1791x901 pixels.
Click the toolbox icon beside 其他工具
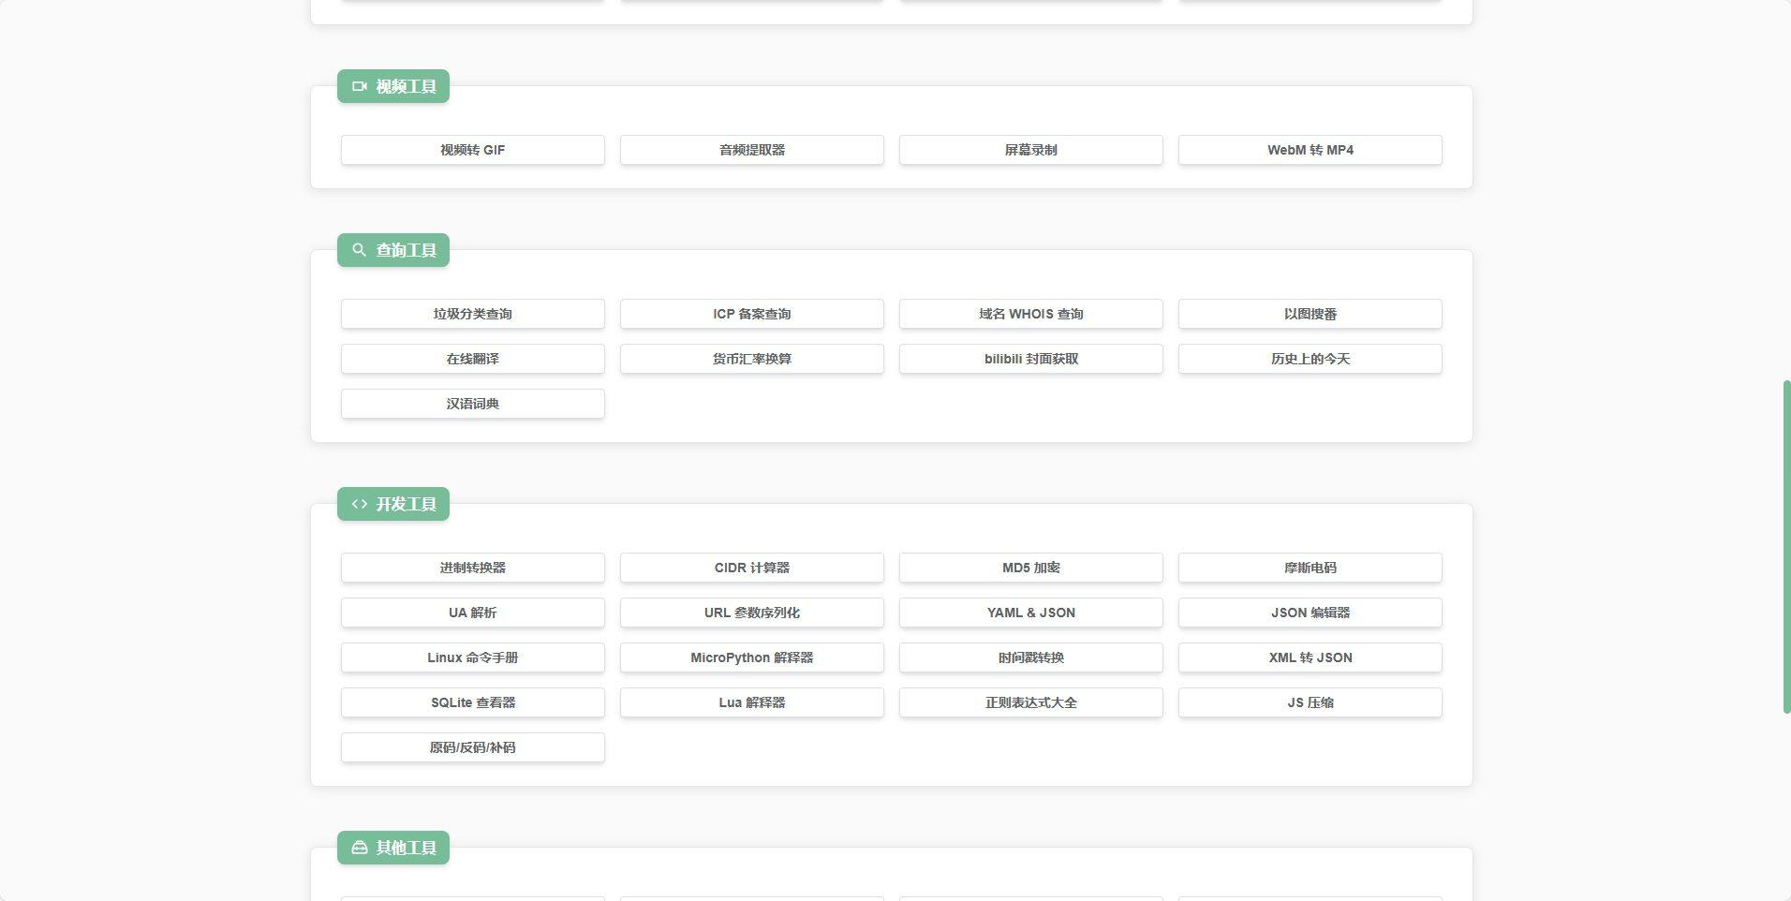click(359, 848)
